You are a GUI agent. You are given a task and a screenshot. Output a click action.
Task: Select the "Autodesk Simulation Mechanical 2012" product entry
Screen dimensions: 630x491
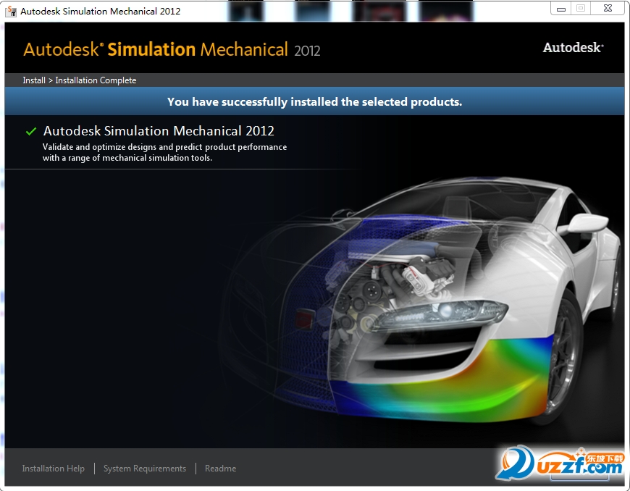click(x=159, y=131)
